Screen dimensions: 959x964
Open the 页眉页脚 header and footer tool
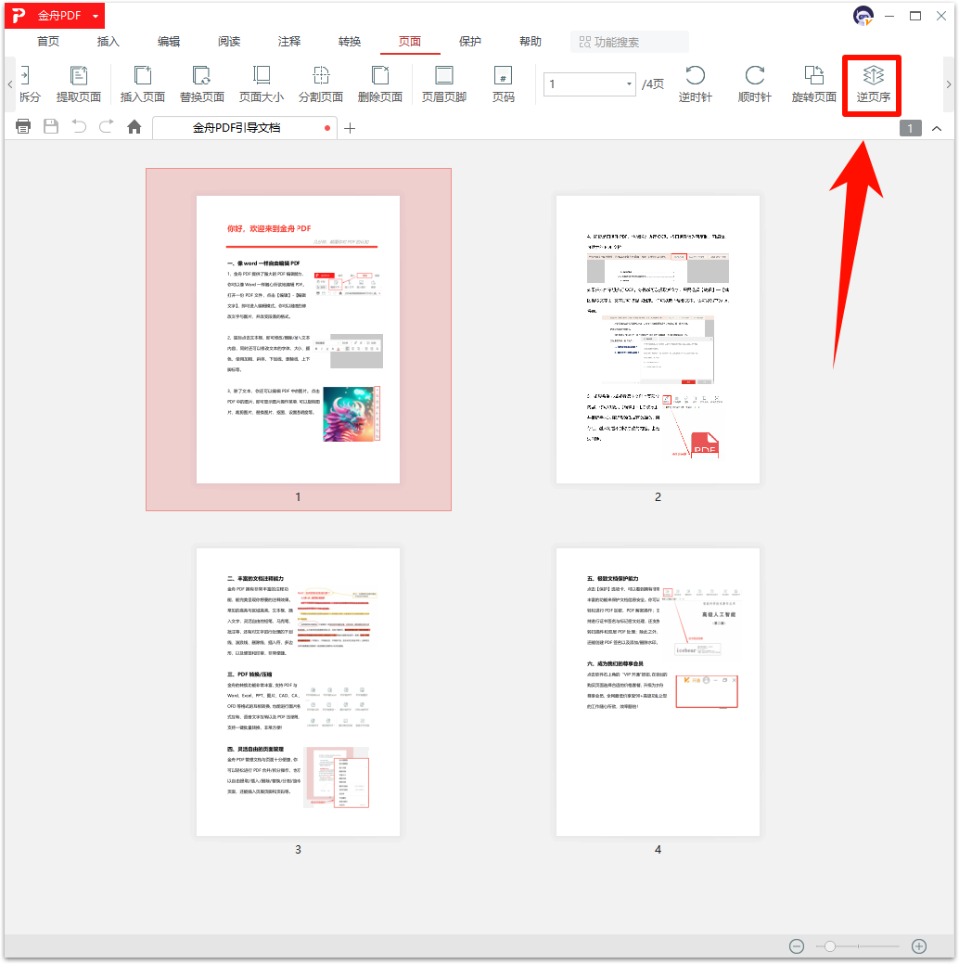[x=444, y=83]
